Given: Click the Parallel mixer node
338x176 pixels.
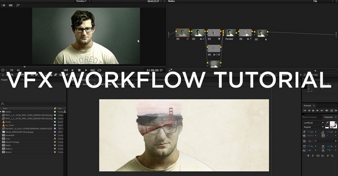Looking at the screenshot, I should tap(230, 33).
